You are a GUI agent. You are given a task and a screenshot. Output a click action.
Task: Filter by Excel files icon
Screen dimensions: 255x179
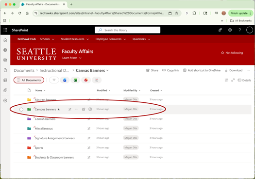(x=75, y=80)
